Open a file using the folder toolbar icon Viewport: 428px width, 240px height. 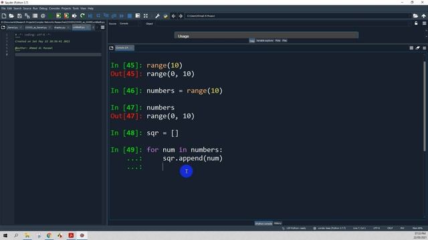click(x=11, y=16)
